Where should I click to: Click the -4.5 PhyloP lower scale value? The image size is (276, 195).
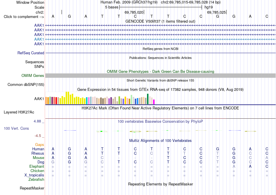(38, 136)
